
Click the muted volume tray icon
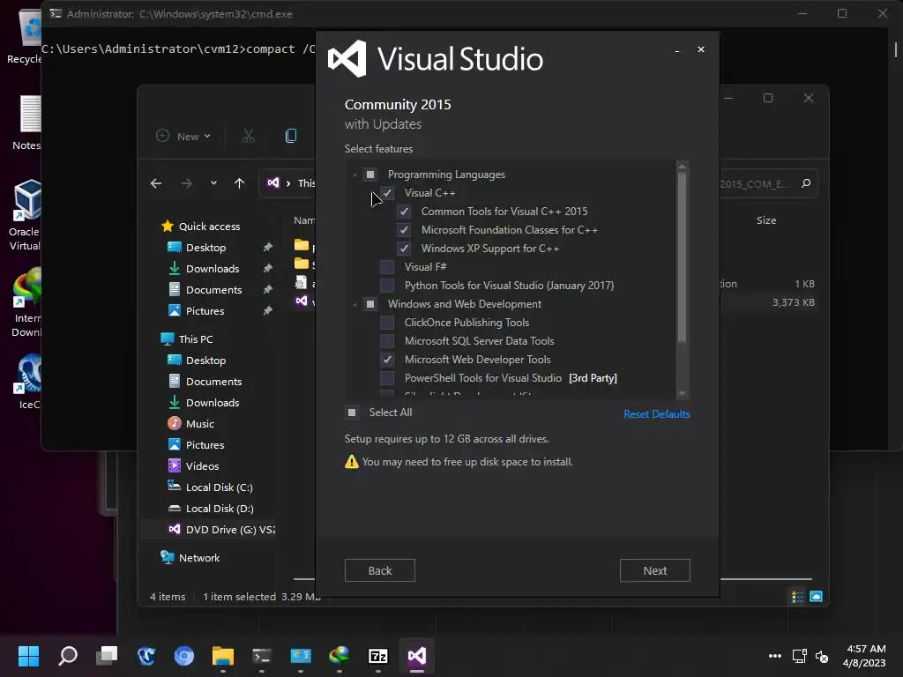click(822, 656)
